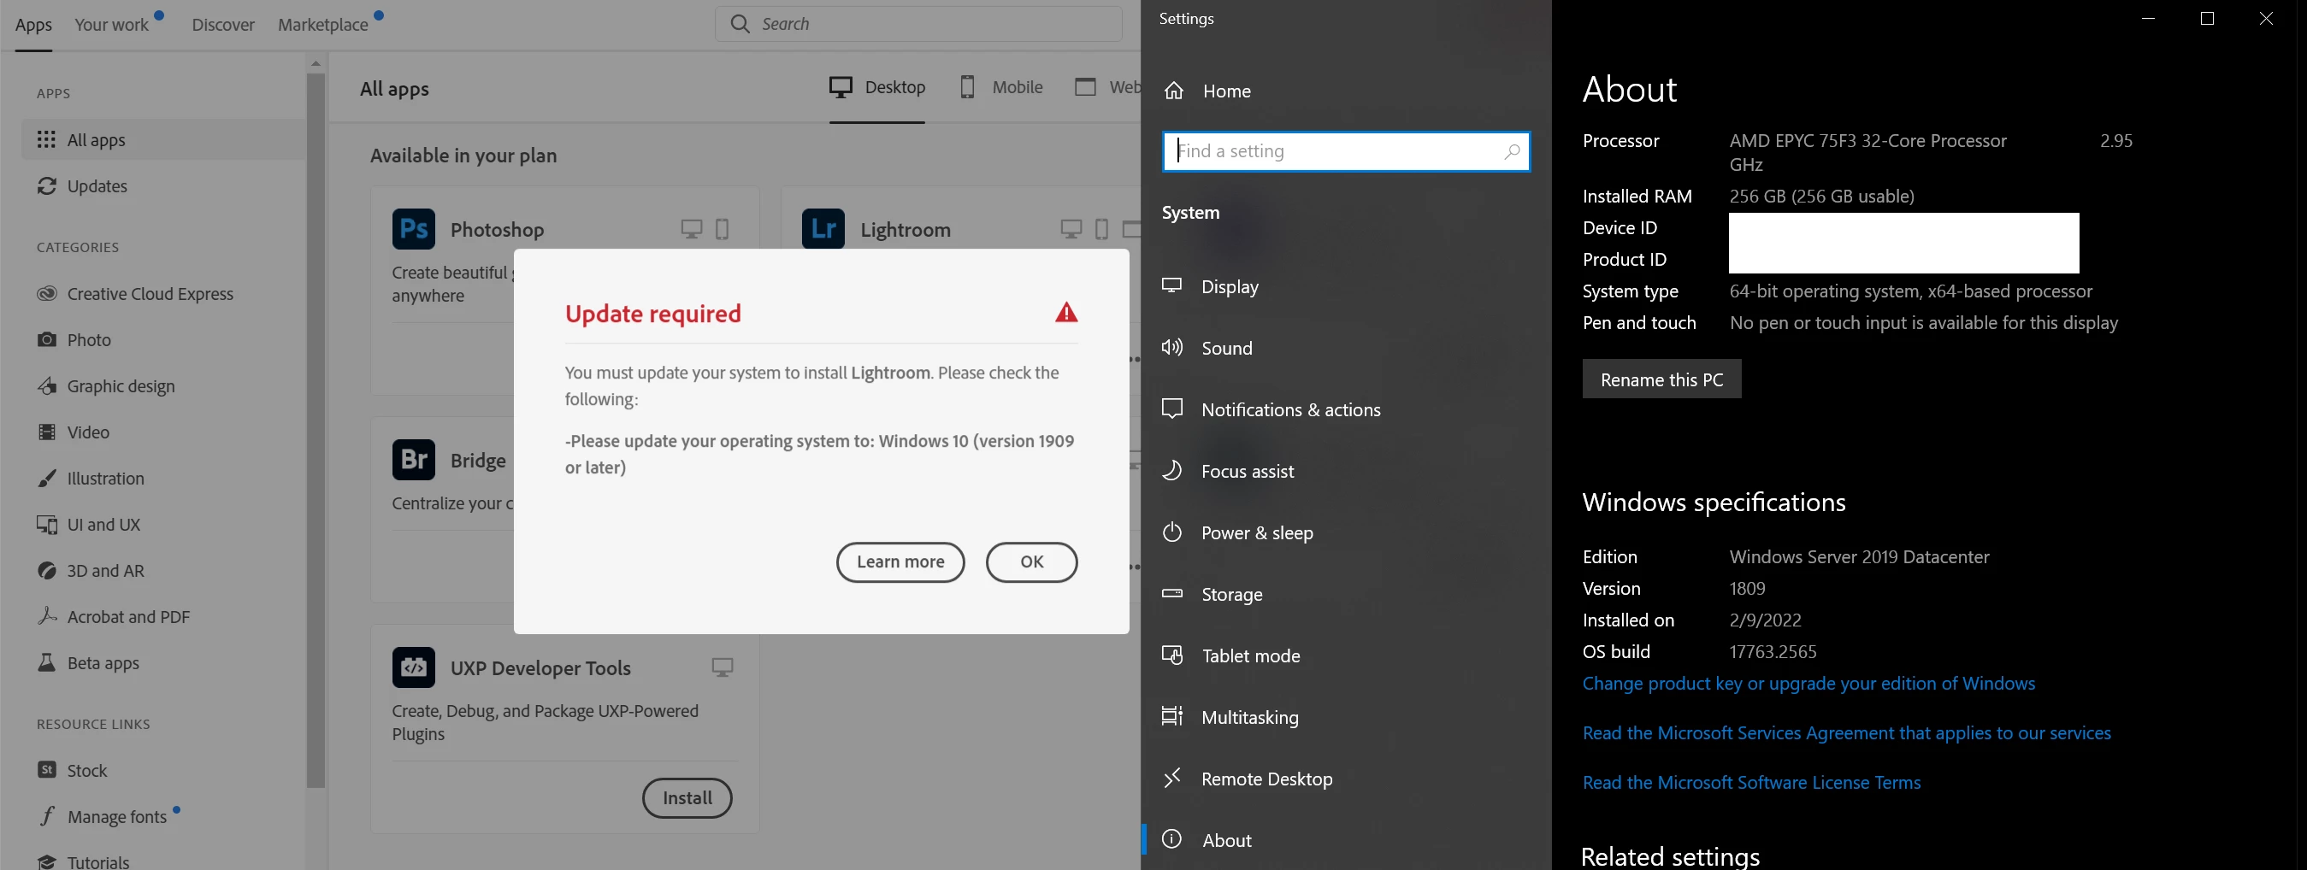This screenshot has height=870, width=2307.
Task: Click the Acrobat and PDF icon
Action: click(x=46, y=617)
